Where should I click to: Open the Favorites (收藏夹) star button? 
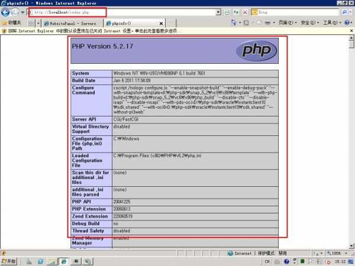pyautogui.click(x=12, y=22)
